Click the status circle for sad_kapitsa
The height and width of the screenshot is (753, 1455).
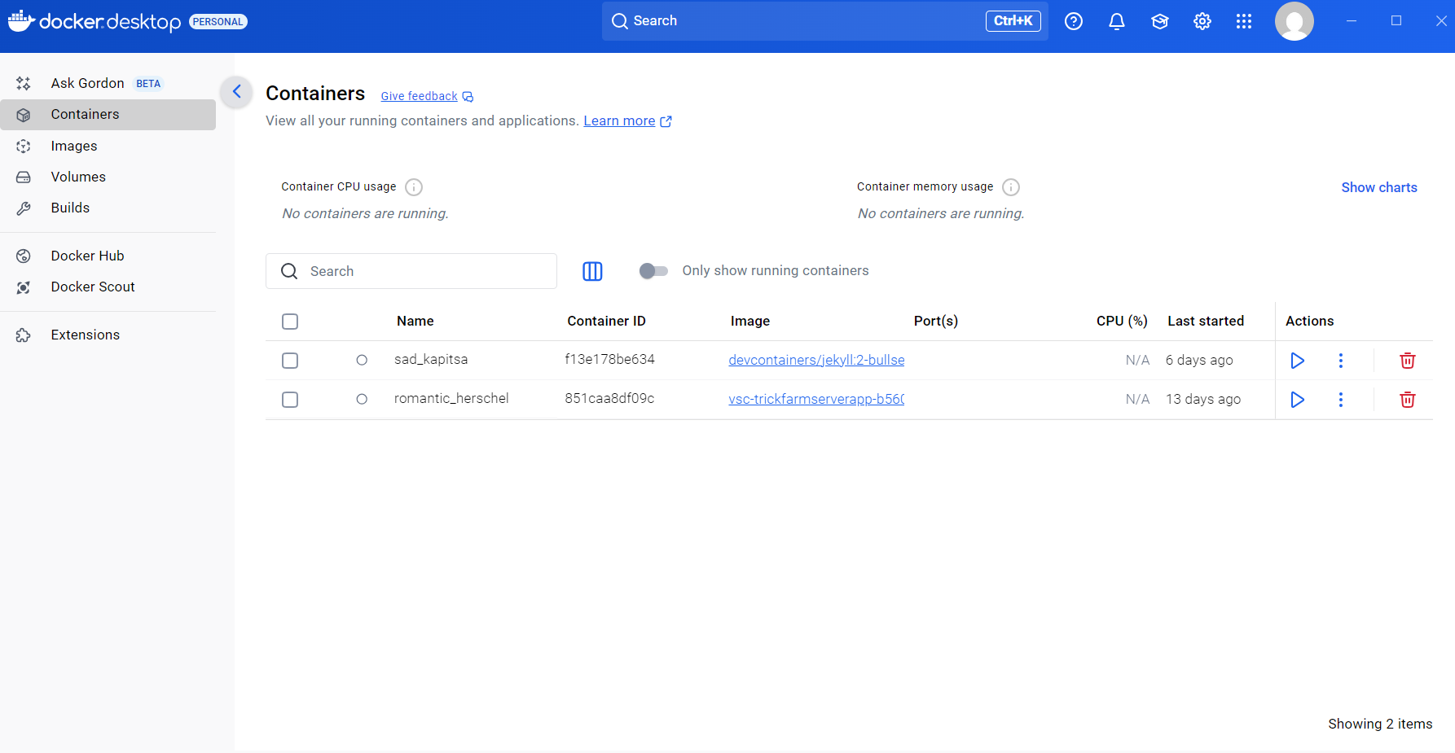tap(362, 360)
